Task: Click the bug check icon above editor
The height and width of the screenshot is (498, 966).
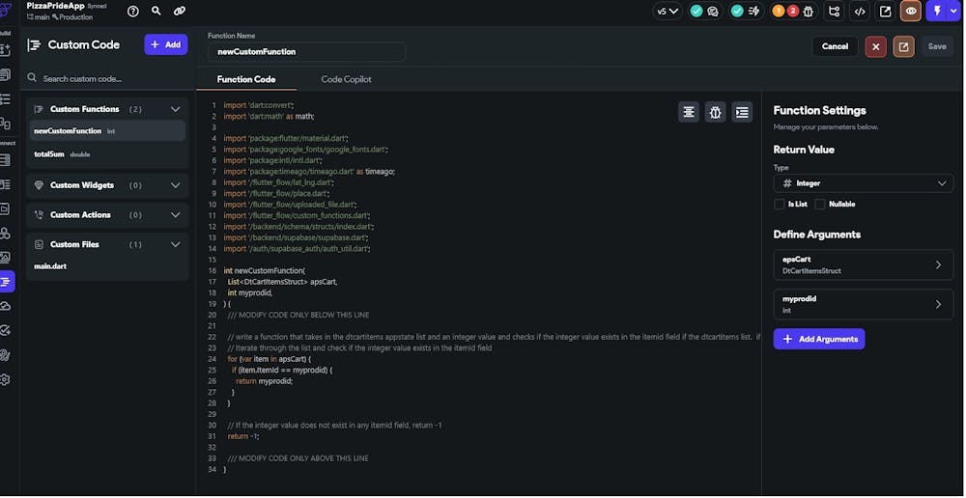Action: pyautogui.click(x=715, y=112)
